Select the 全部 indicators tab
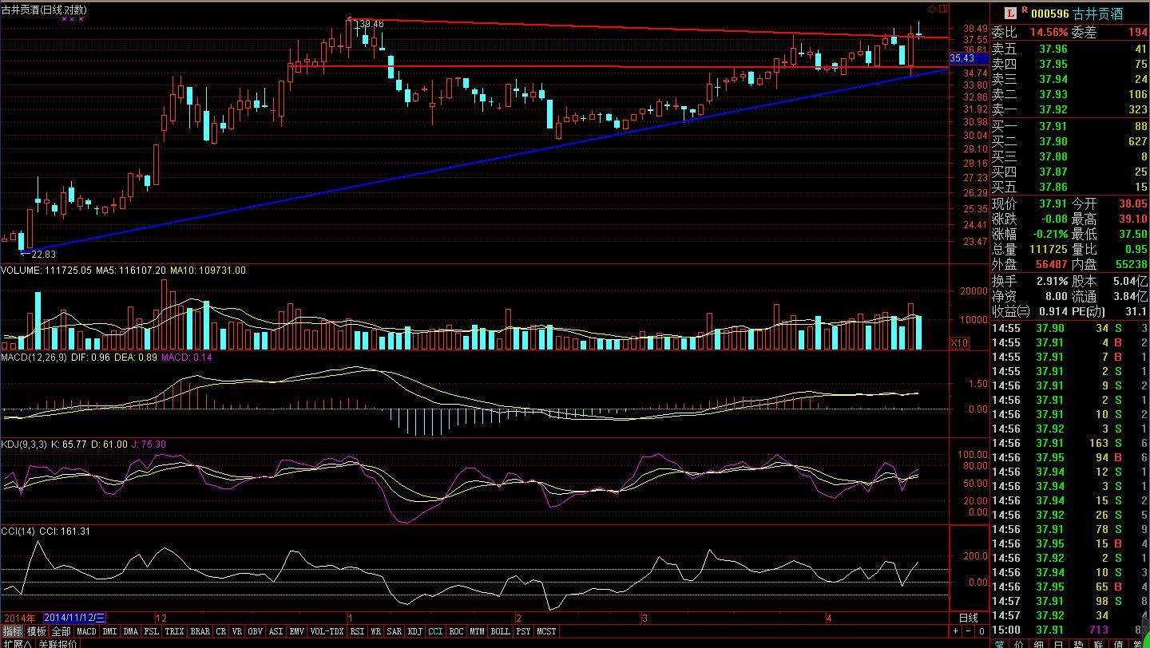 click(x=61, y=631)
